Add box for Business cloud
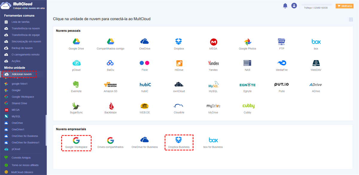 [213, 143]
